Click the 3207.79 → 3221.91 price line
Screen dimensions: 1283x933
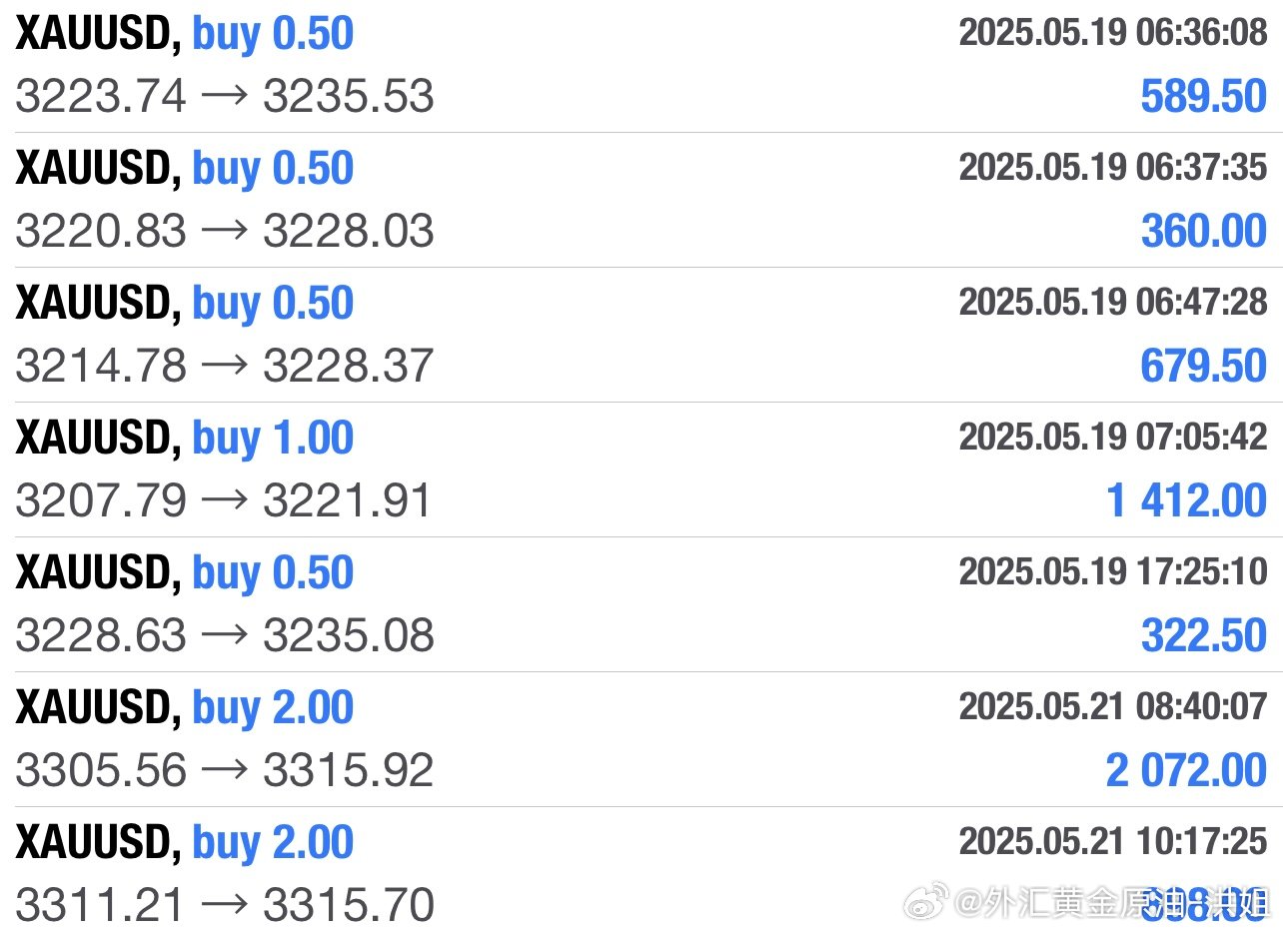[x=224, y=500]
